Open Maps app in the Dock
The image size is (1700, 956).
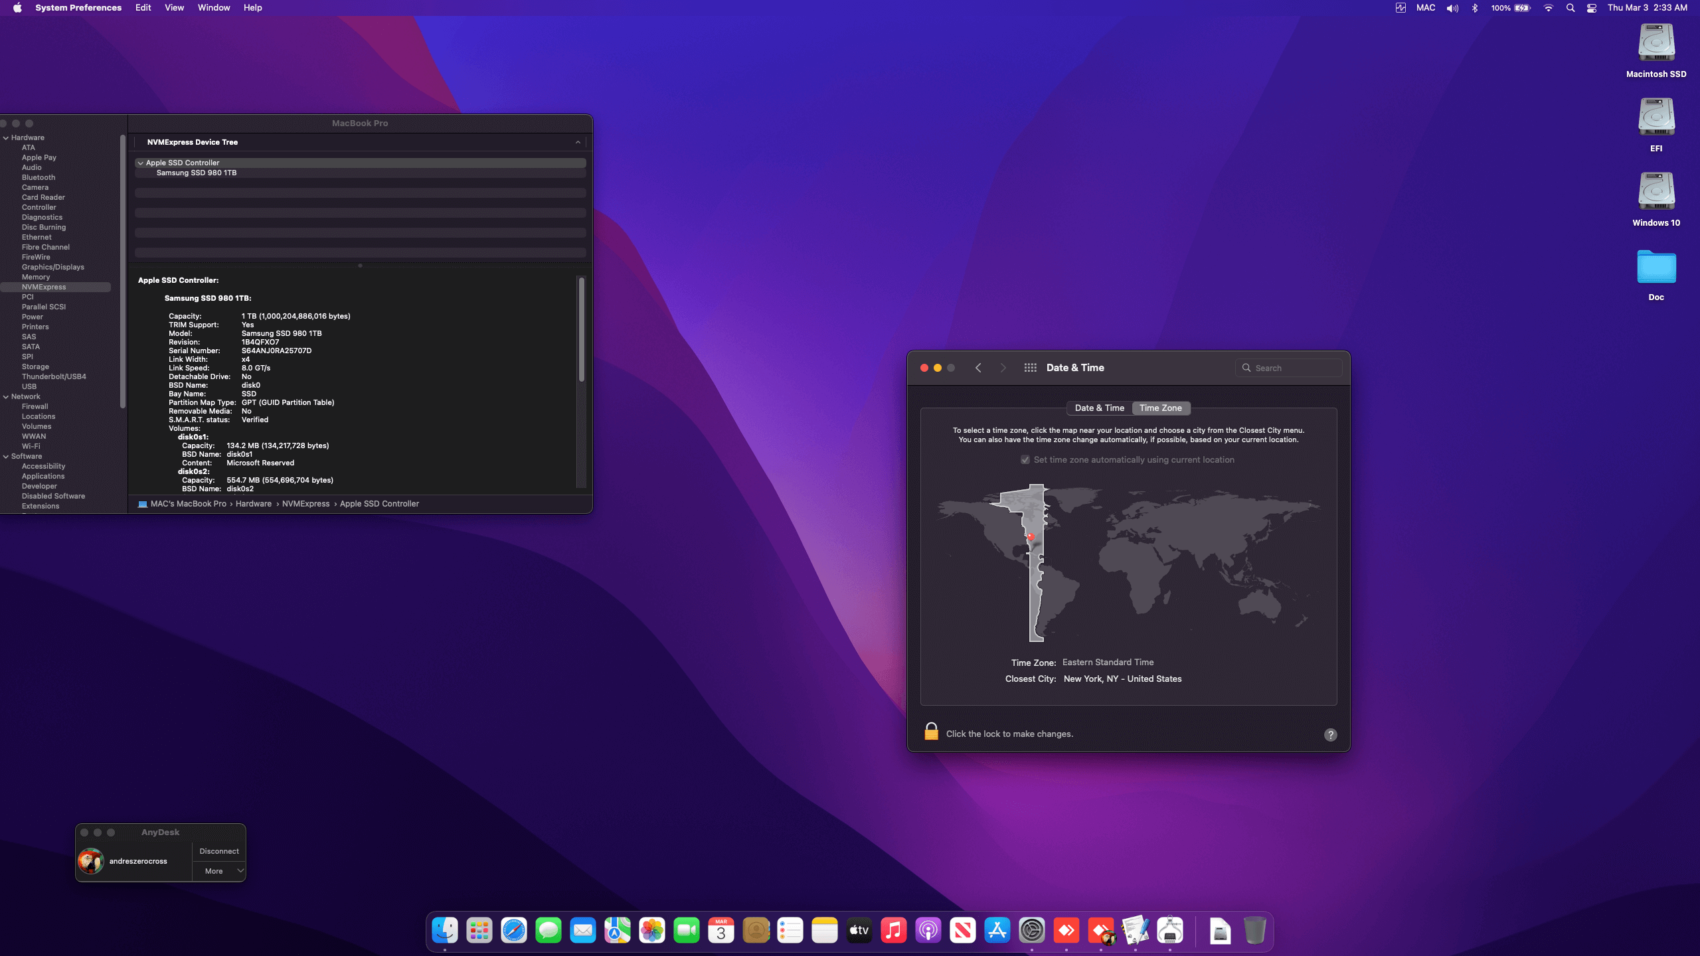[x=617, y=930]
